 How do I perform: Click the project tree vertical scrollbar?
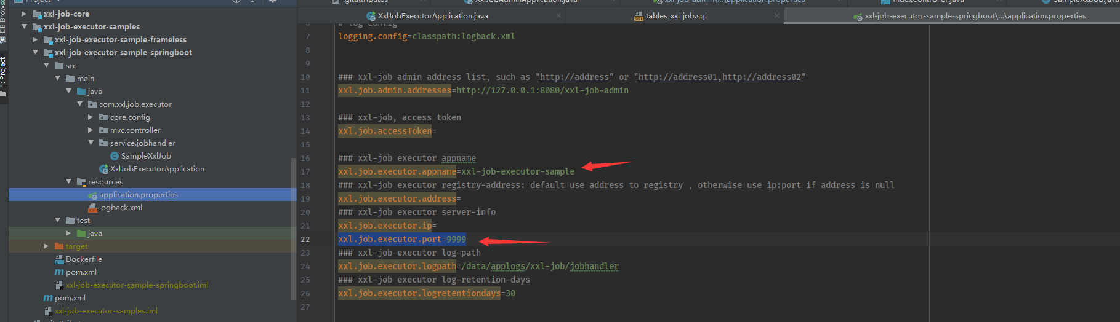294,229
